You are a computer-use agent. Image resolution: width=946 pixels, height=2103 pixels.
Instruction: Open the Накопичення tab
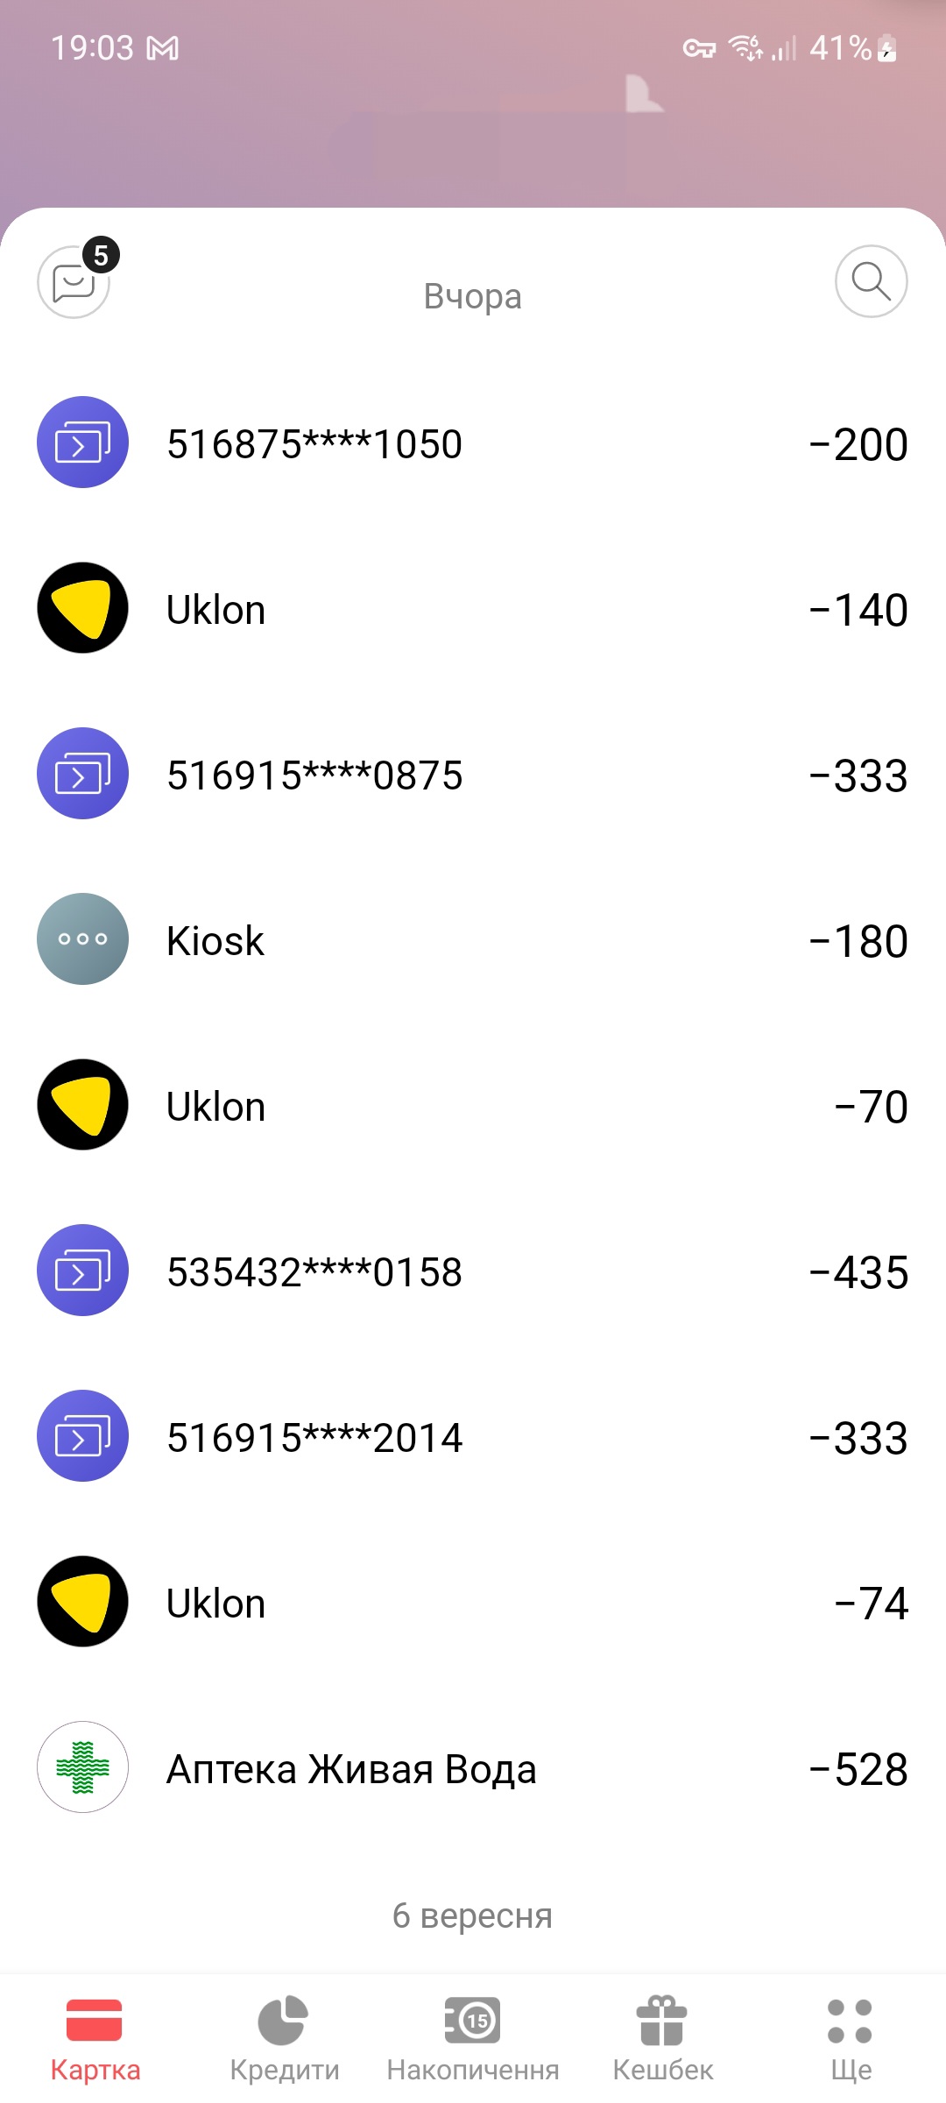[x=473, y=2037]
